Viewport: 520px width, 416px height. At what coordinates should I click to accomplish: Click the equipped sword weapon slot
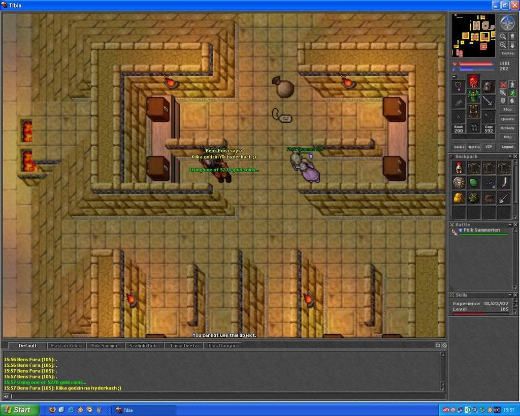tap(489, 102)
